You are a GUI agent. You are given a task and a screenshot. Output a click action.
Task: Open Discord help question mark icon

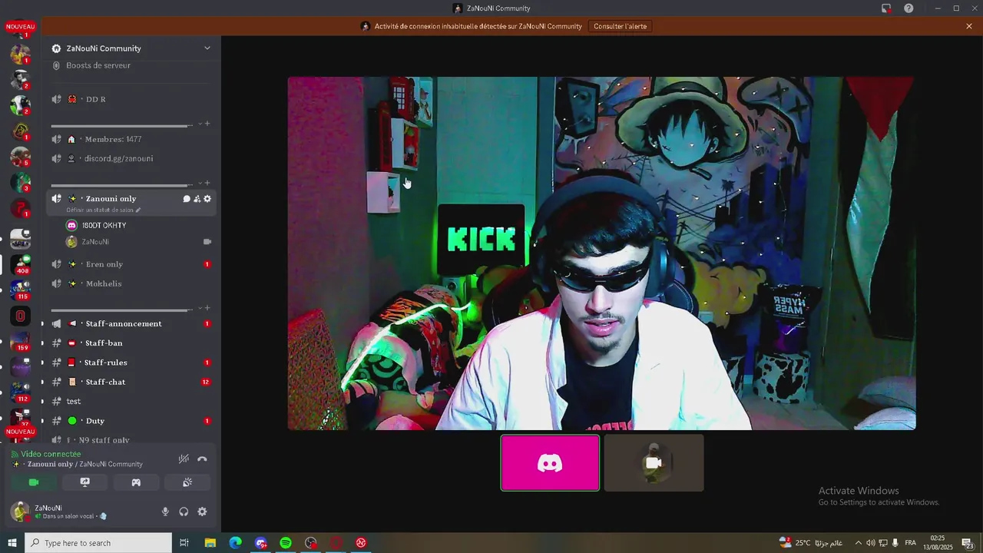click(x=909, y=8)
